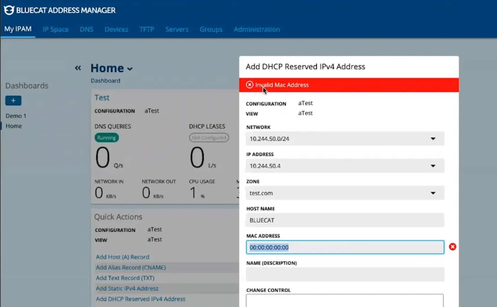Click the Add DHCP Reserved IPv4 Address dialog title
Viewport: 497px width, 307px height.
click(305, 66)
